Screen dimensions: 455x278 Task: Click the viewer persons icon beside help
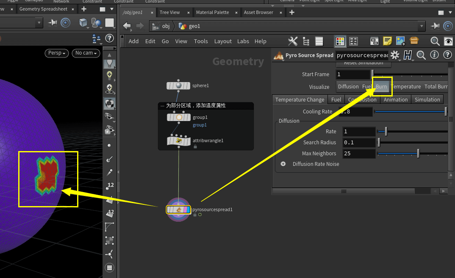tap(96, 38)
